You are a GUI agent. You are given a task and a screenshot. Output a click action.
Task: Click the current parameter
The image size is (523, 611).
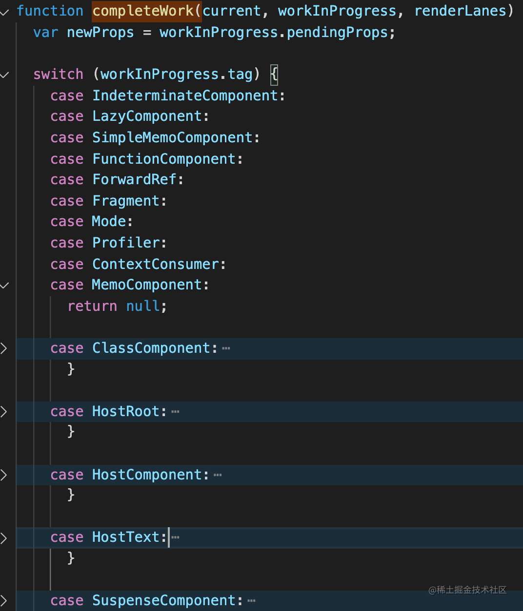point(232,11)
